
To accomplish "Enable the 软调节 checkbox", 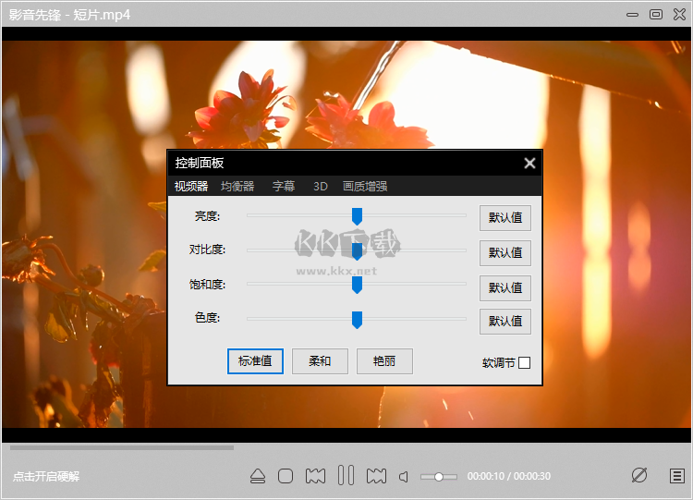I will point(525,363).
